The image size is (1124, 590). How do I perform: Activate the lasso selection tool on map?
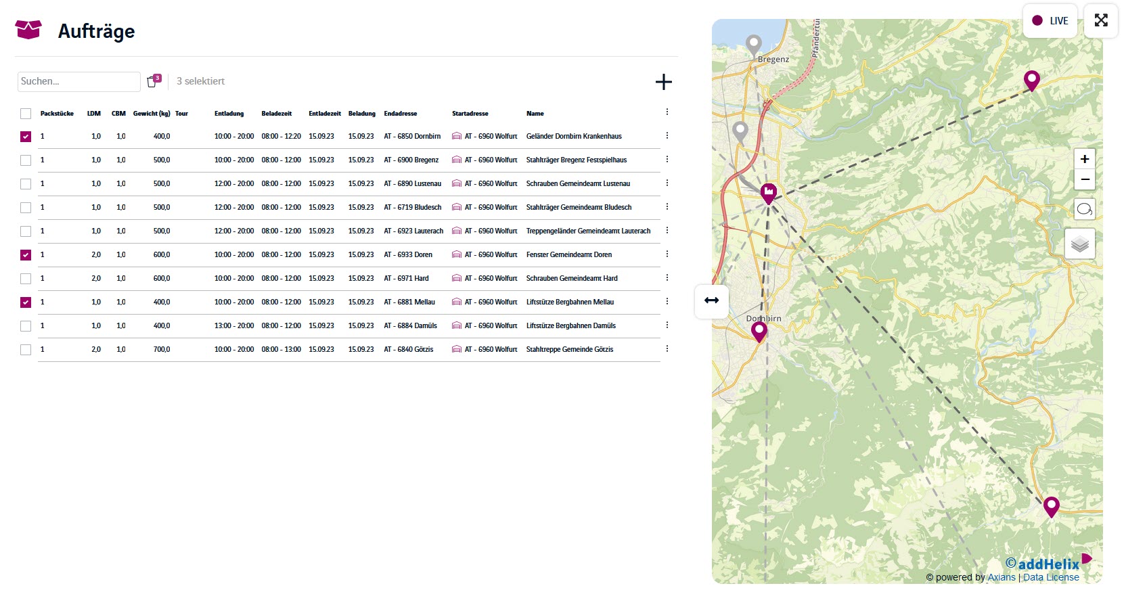[x=1084, y=209]
